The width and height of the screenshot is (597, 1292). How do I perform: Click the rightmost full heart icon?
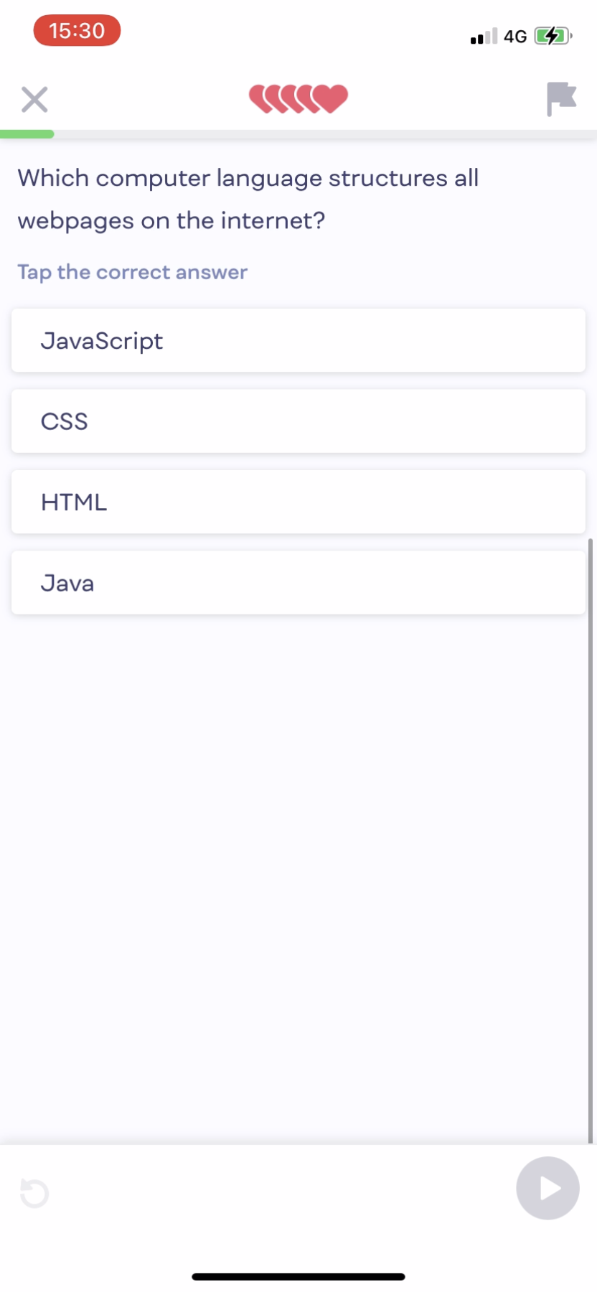click(332, 98)
